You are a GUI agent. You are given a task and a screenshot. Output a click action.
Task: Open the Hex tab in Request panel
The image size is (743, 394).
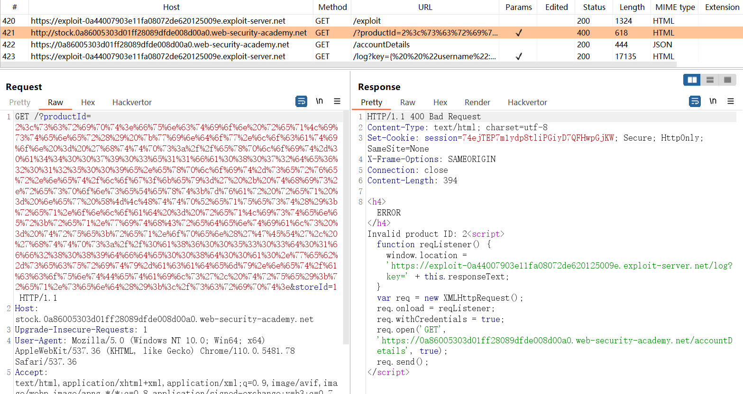88,102
